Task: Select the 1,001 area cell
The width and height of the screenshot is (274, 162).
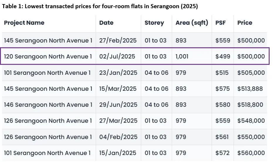Action: (182, 56)
